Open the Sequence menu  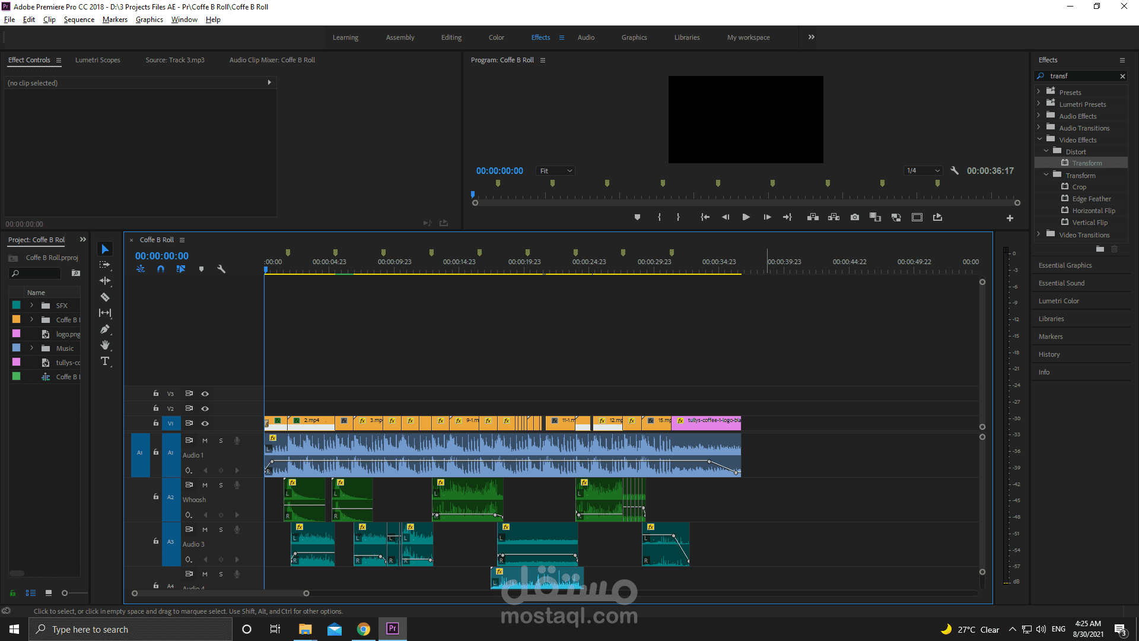tap(79, 20)
